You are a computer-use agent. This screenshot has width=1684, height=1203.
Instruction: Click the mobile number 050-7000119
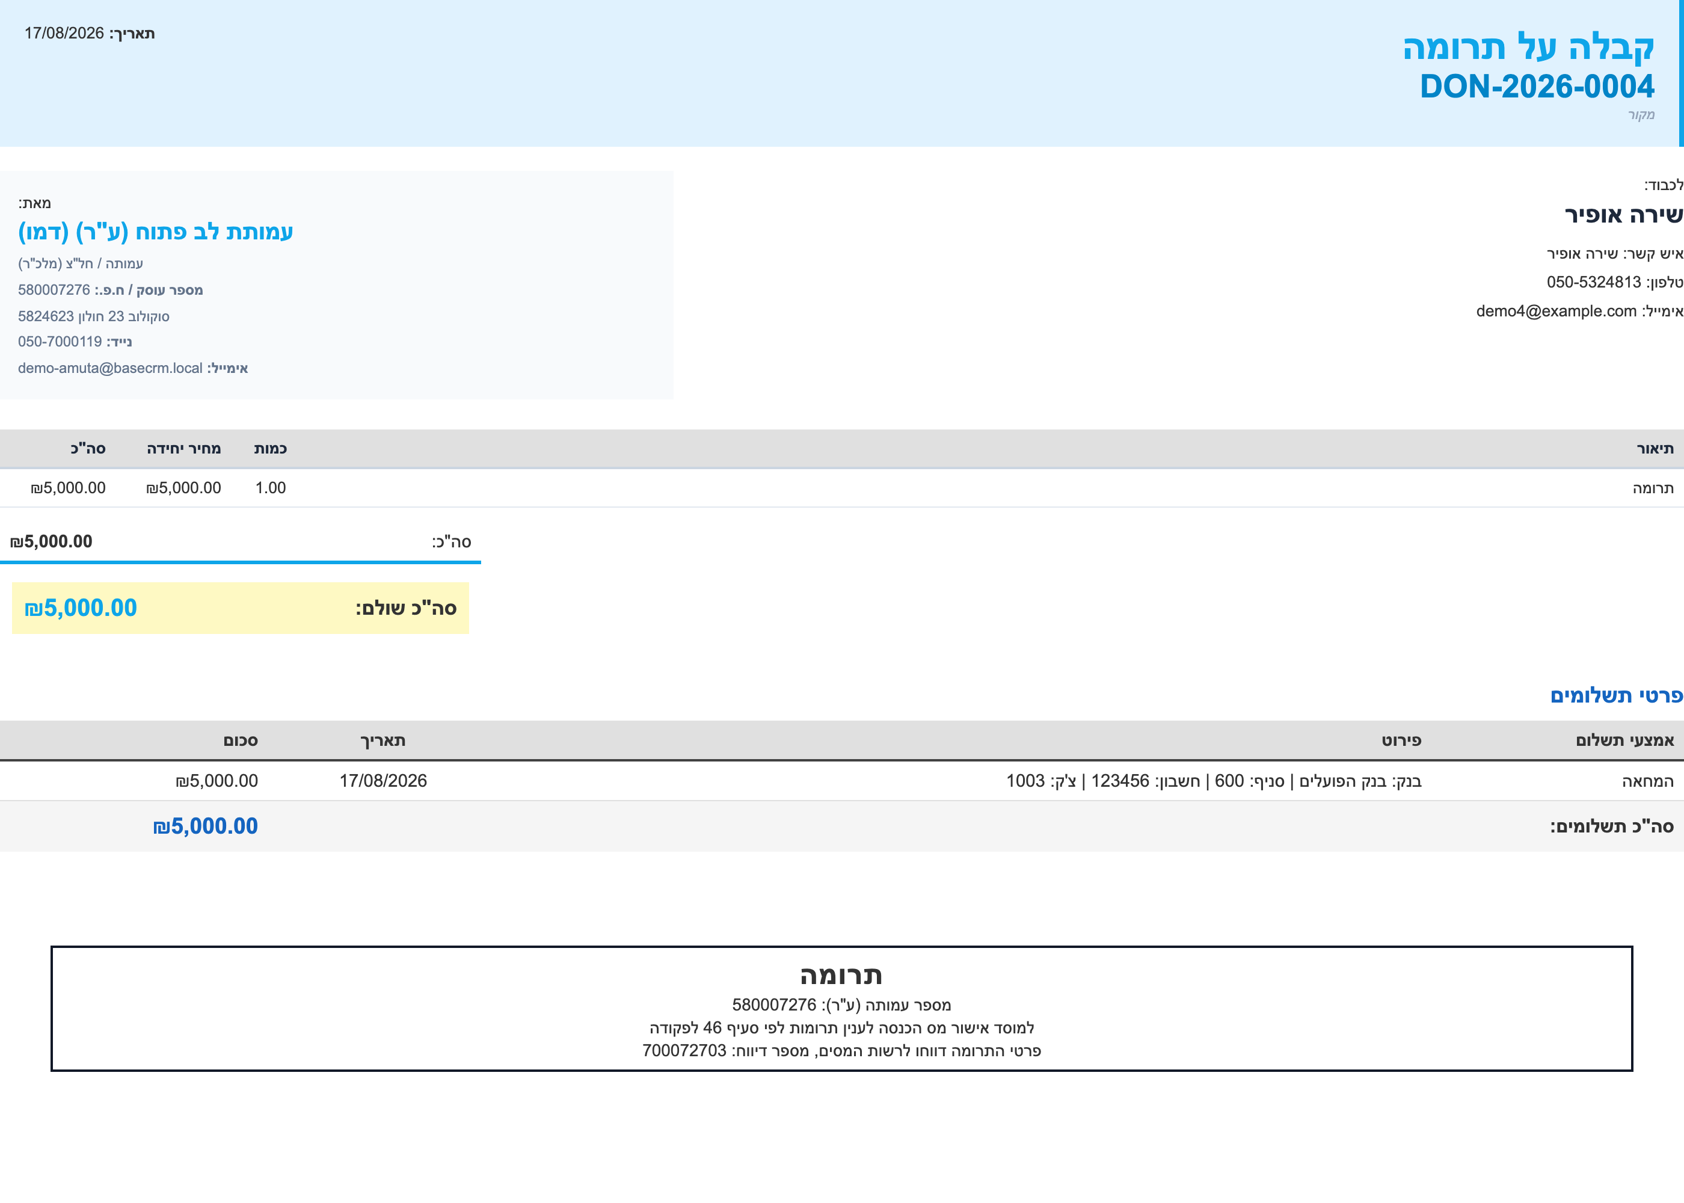[60, 342]
